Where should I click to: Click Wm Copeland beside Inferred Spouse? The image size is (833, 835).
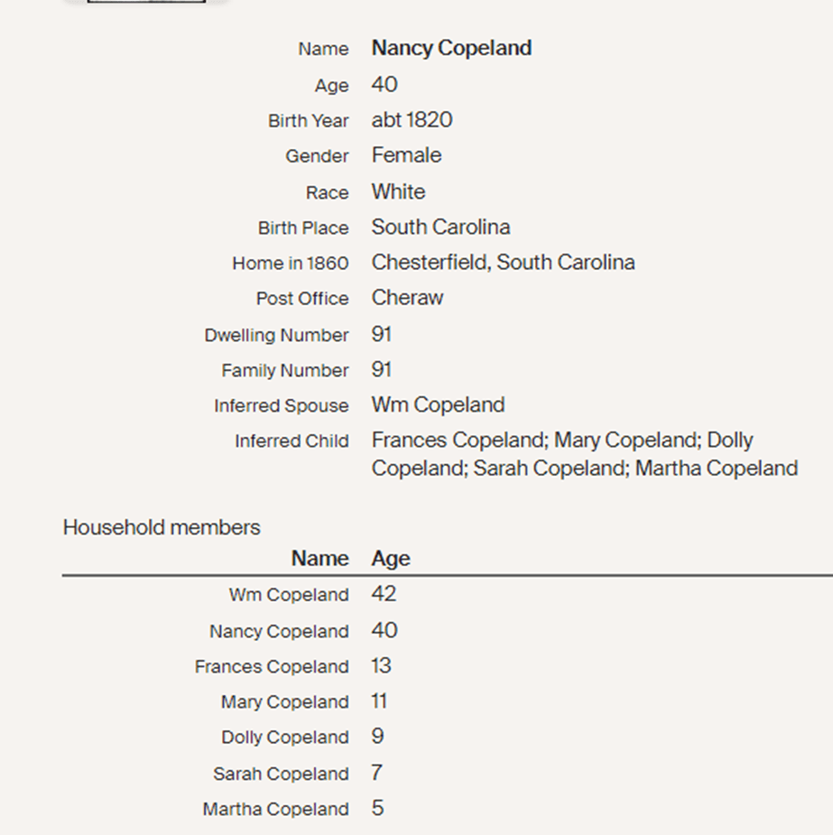click(x=438, y=405)
